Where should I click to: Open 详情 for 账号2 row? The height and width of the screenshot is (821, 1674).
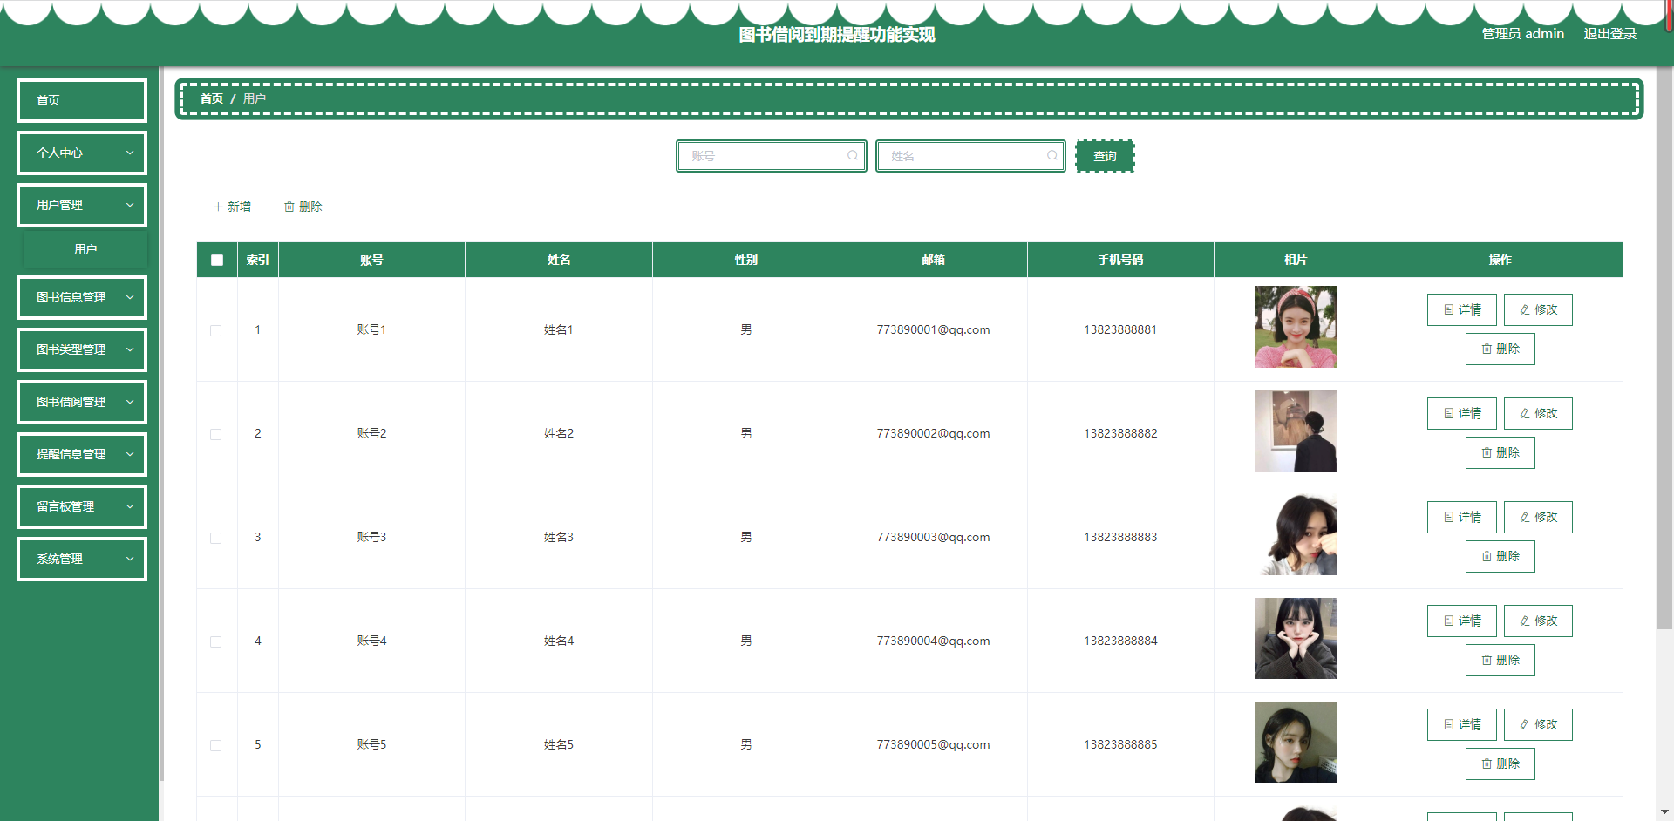[1461, 413]
